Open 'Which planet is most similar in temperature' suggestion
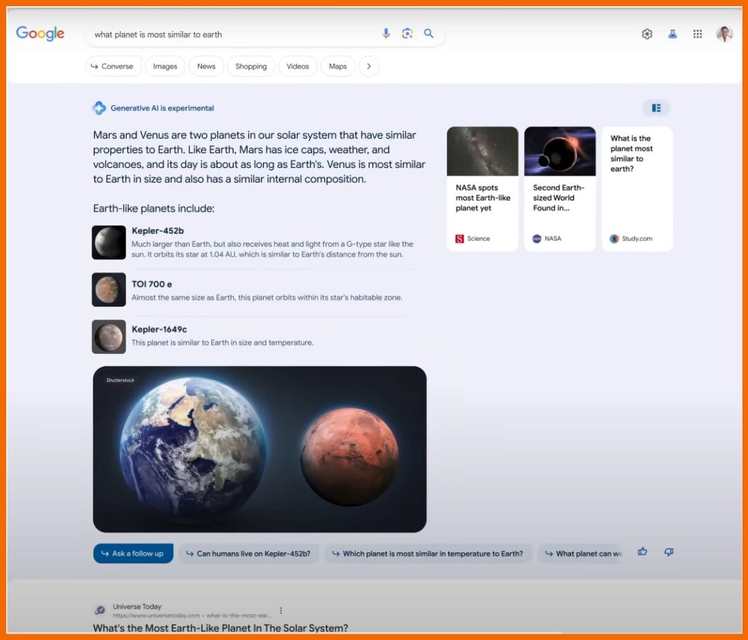Image resolution: width=748 pixels, height=640 pixels. pos(428,553)
